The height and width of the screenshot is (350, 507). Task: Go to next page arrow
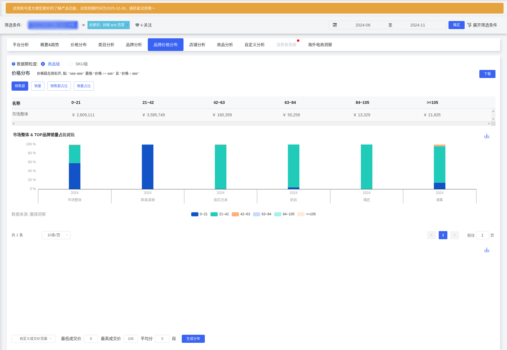[455, 235]
